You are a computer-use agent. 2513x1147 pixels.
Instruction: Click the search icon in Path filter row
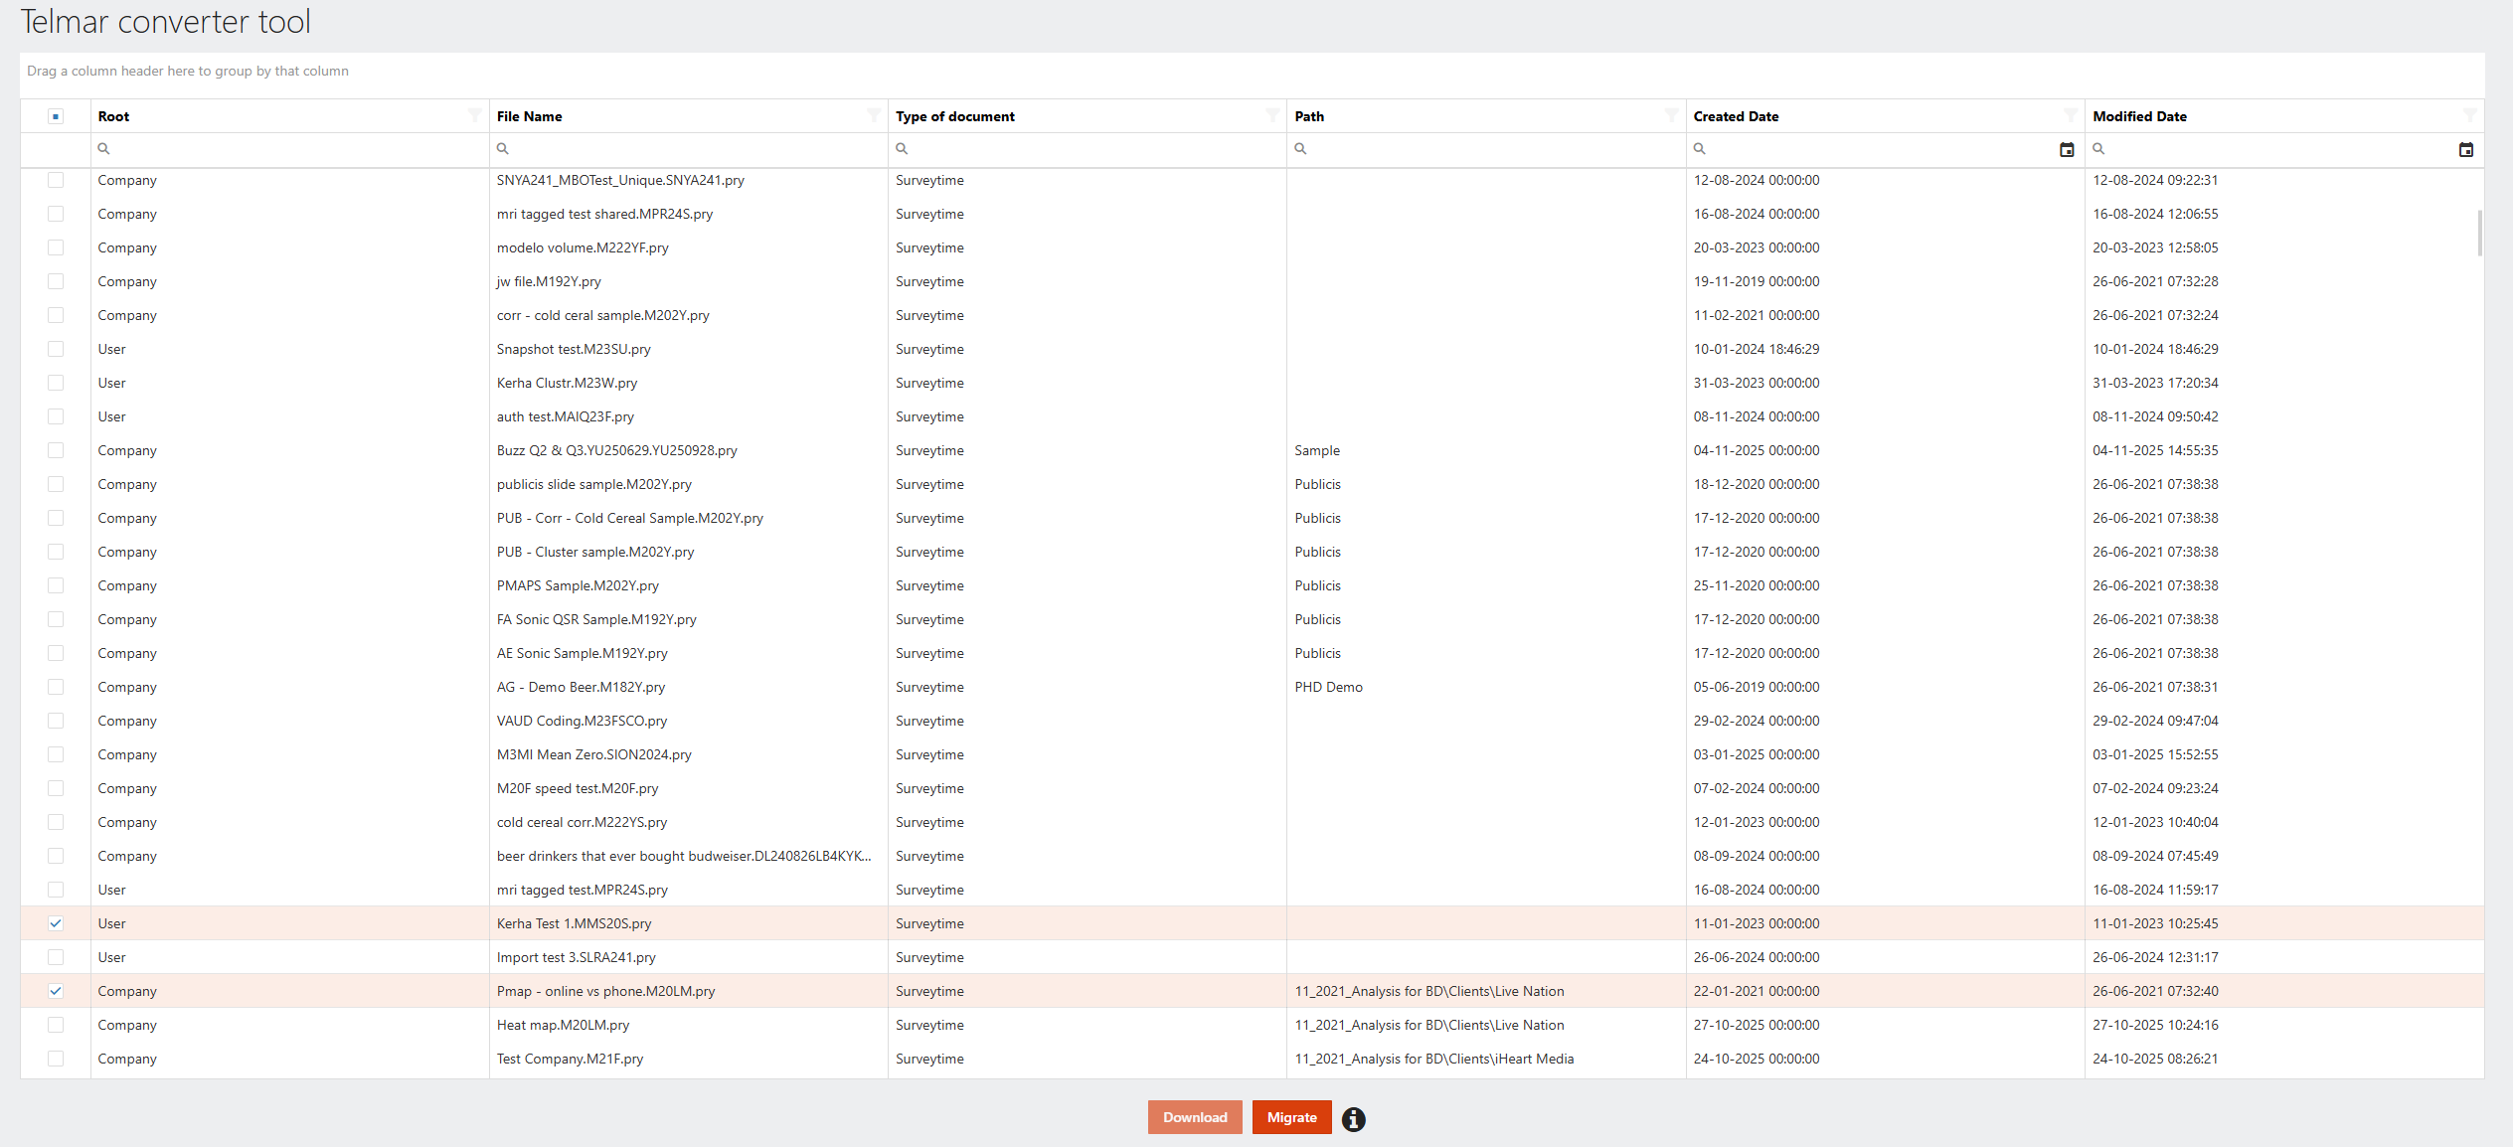1300,149
